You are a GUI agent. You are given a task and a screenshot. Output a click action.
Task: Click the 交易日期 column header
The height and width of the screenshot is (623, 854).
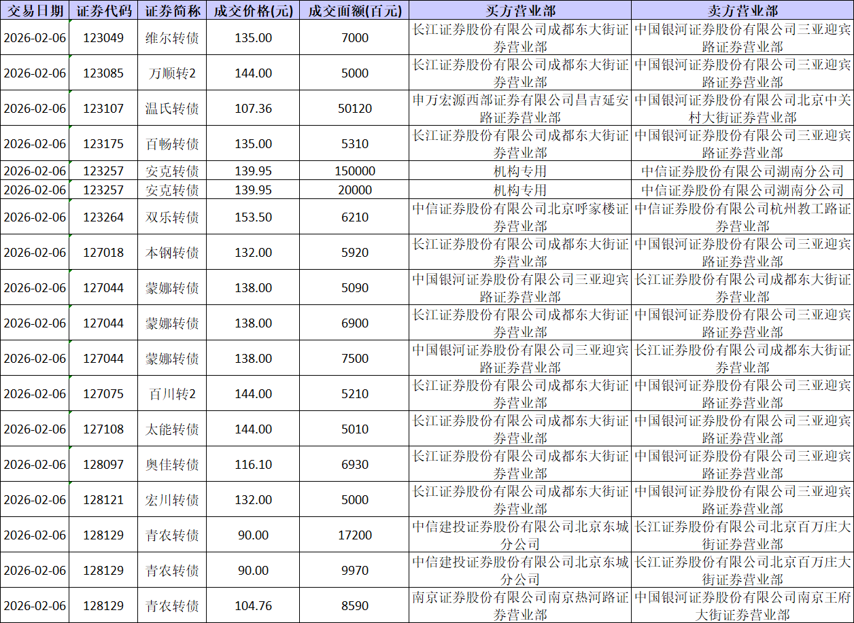35,10
